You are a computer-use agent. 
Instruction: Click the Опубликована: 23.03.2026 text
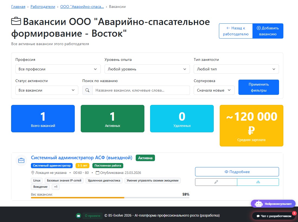121,173
